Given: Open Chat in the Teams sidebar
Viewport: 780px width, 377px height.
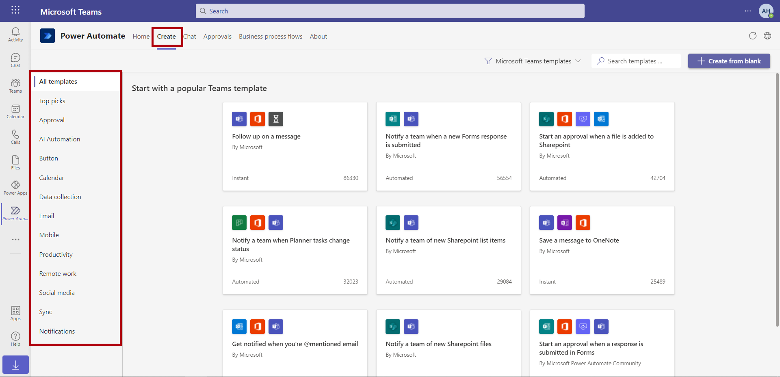Looking at the screenshot, I should (x=15, y=60).
